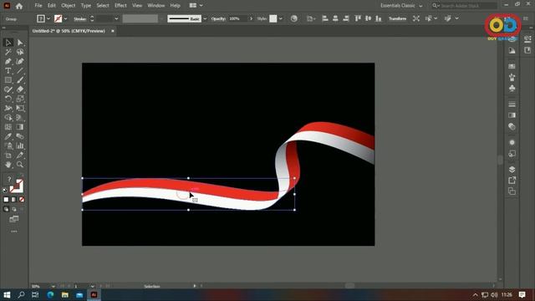Click Change Screen Mode button

[x=14, y=219]
